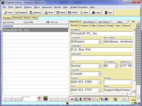Click the printer icon in record toolbar

[x=76, y=99]
